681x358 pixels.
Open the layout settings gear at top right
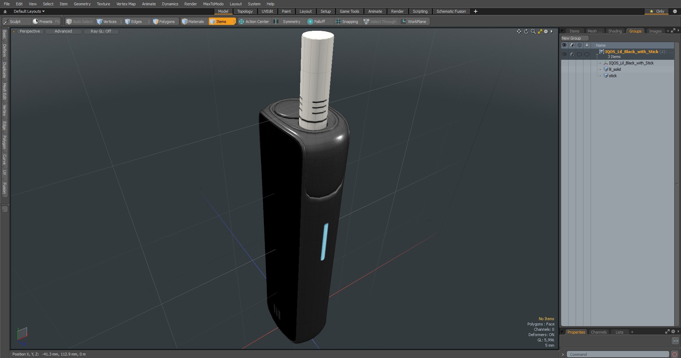(675, 11)
